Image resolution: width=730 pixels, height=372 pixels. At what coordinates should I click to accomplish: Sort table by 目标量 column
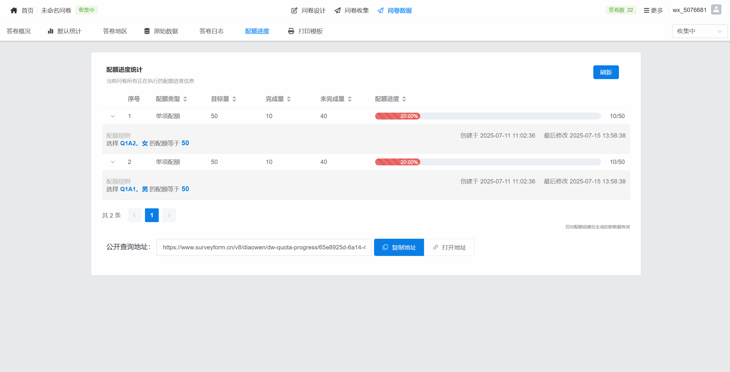[234, 99]
